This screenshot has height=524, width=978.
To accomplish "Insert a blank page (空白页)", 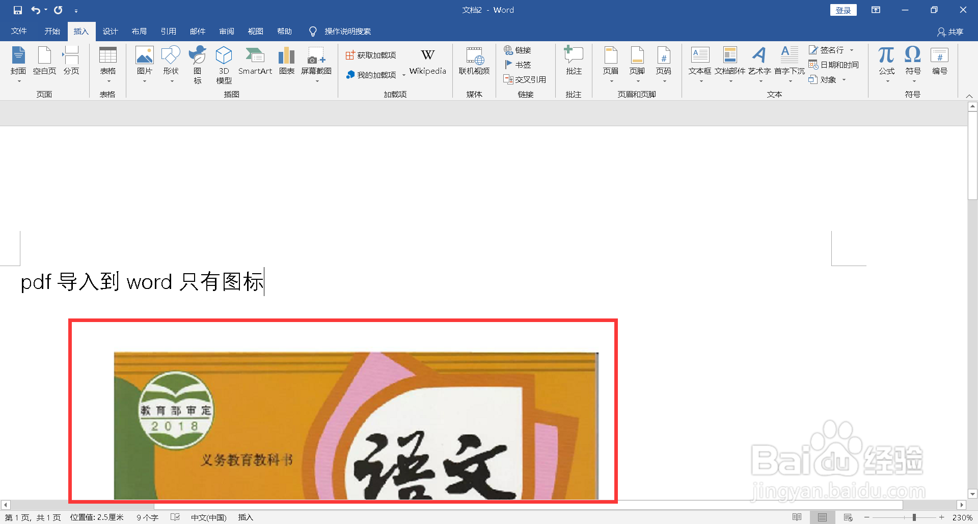I will pos(44,61).
